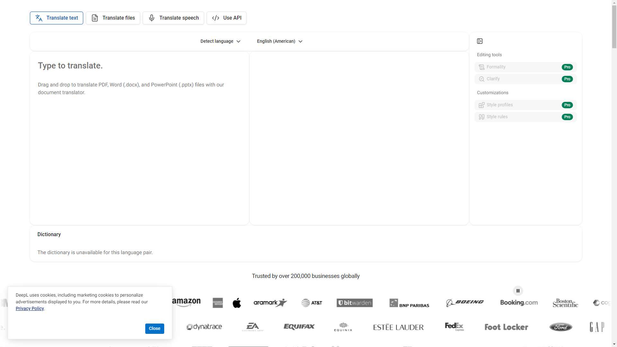Viewport: 617px width, 347px height.
Task: Click the translation output area
Action: click(x=359, y=138)
